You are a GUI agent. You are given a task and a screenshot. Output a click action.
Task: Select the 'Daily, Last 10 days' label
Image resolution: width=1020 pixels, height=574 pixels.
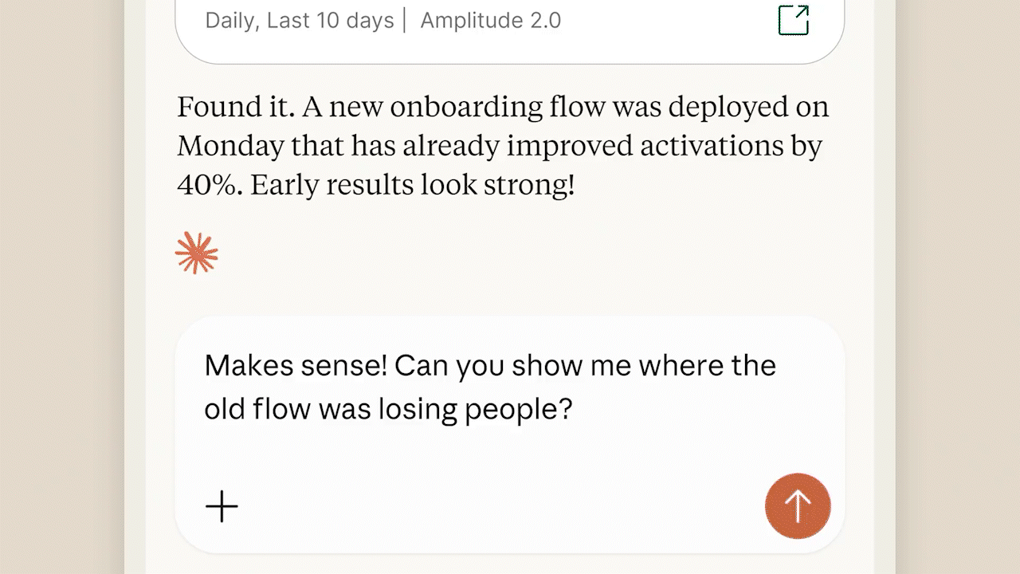[300, 21]
